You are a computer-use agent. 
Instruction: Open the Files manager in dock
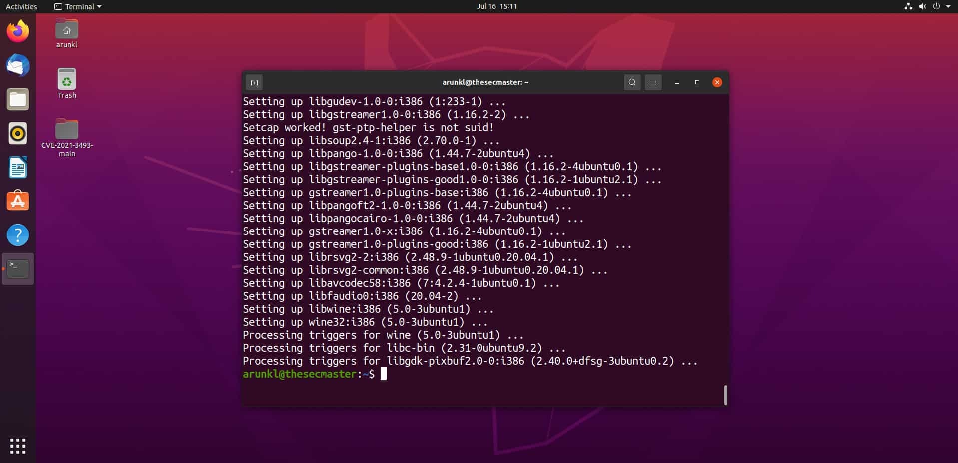pos(18,99)
